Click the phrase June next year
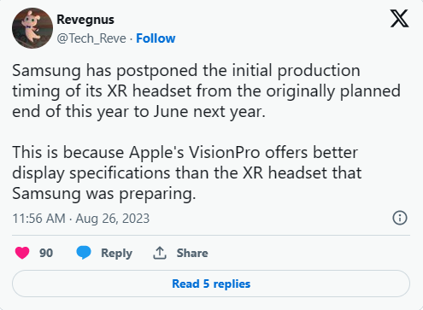 (209, 112)
